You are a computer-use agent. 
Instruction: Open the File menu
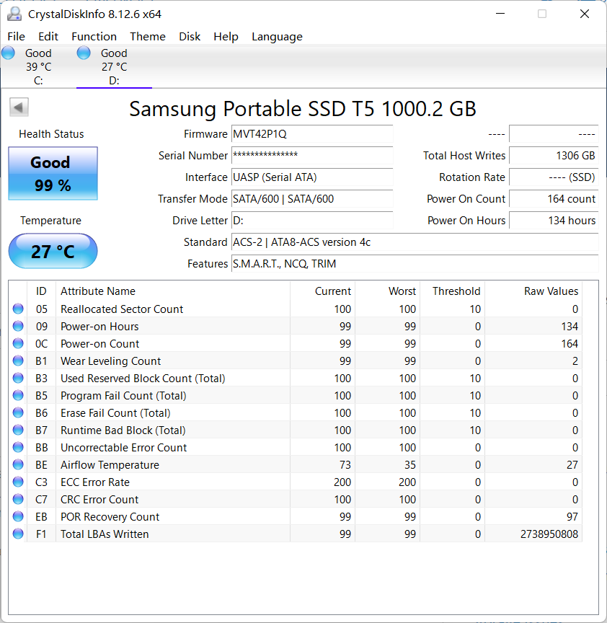pos(16,37)
